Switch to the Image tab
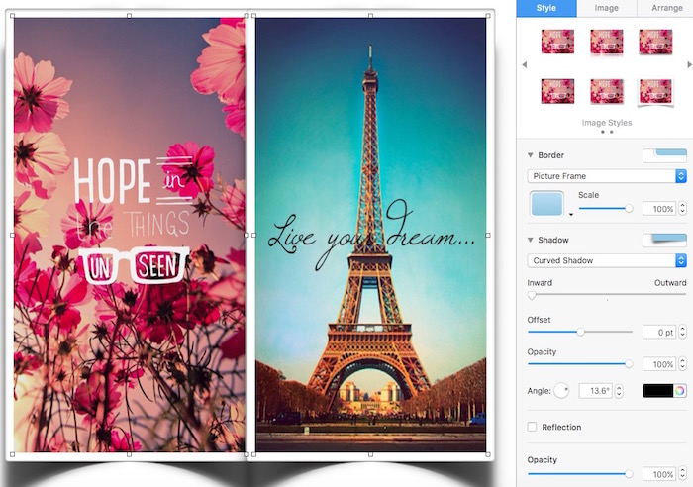The height and width of the screenshot is (487, 693). click(606, 8)
